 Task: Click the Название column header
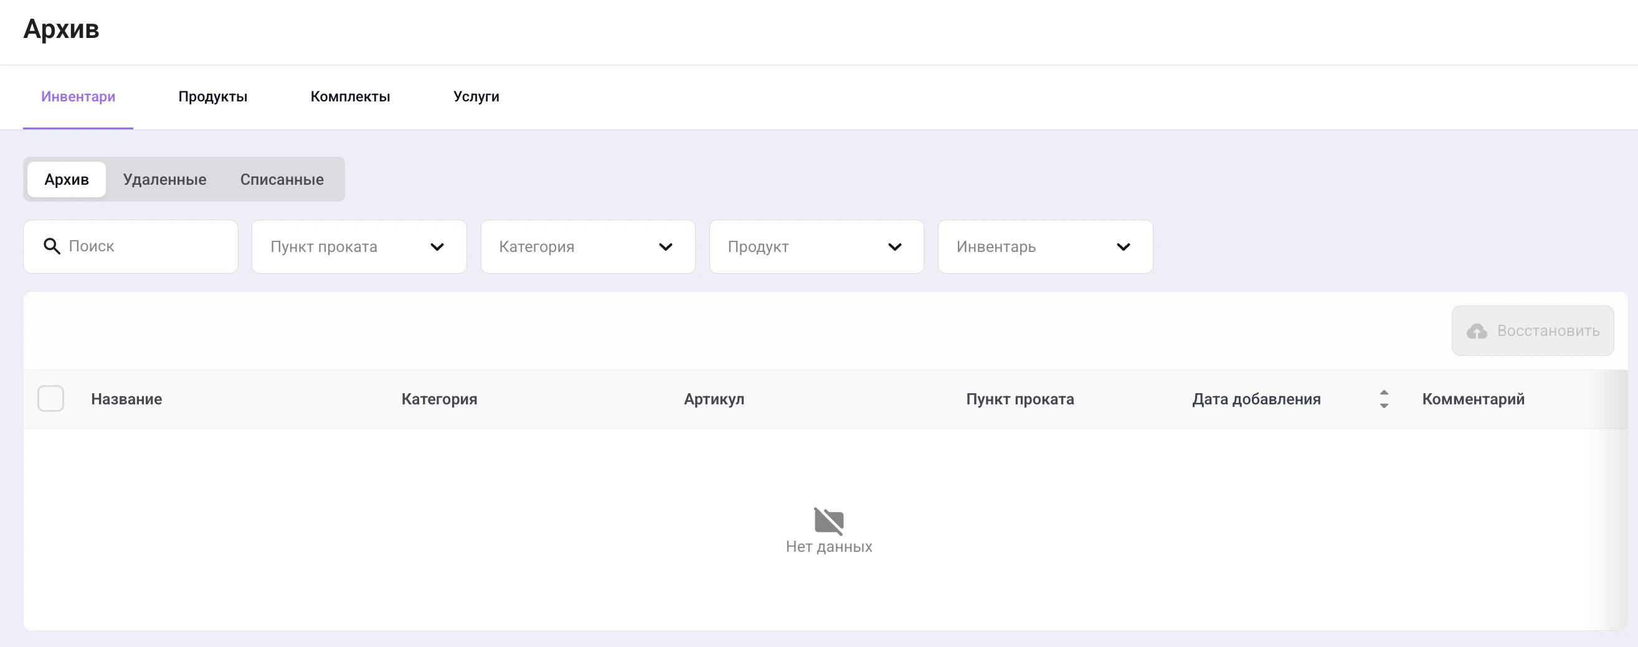pyautogui.click(x=126, y=399)
